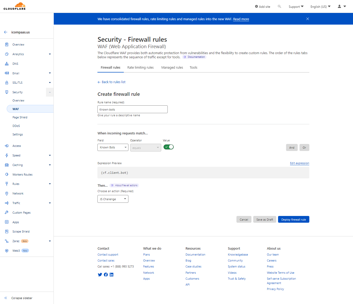Open DDoS in the sidebar

coord(16,126)
